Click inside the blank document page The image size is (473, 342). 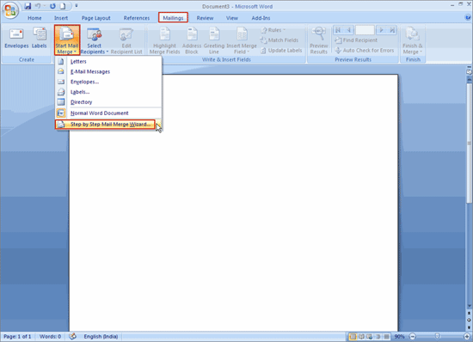[233, 203]
